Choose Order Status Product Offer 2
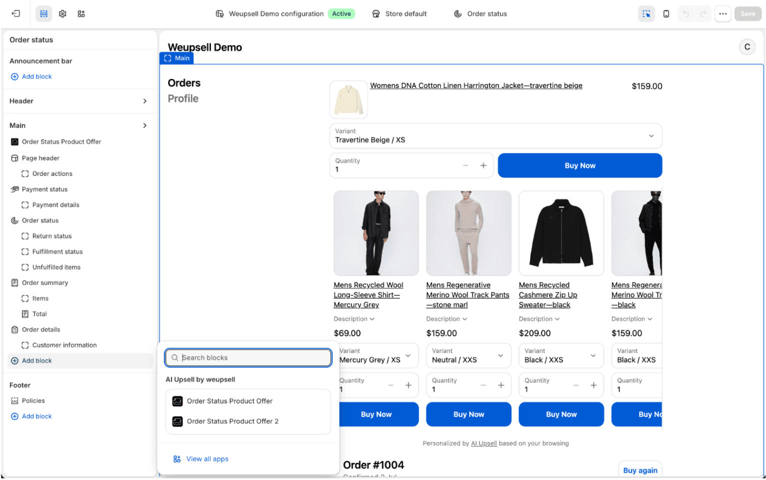 [x=248, y=421]
